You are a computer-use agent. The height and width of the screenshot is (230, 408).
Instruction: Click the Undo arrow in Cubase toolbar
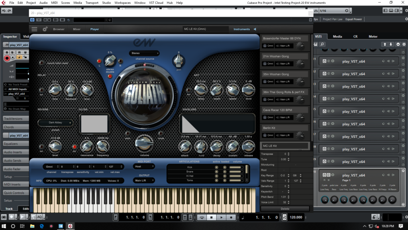(4, 11)
